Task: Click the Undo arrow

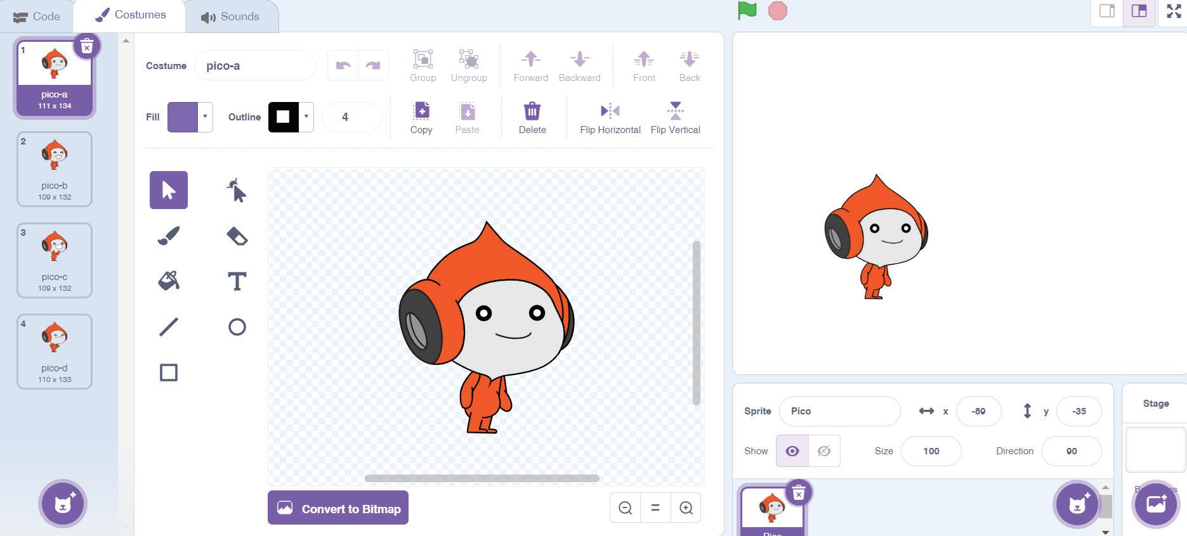Action: (343, 66)
